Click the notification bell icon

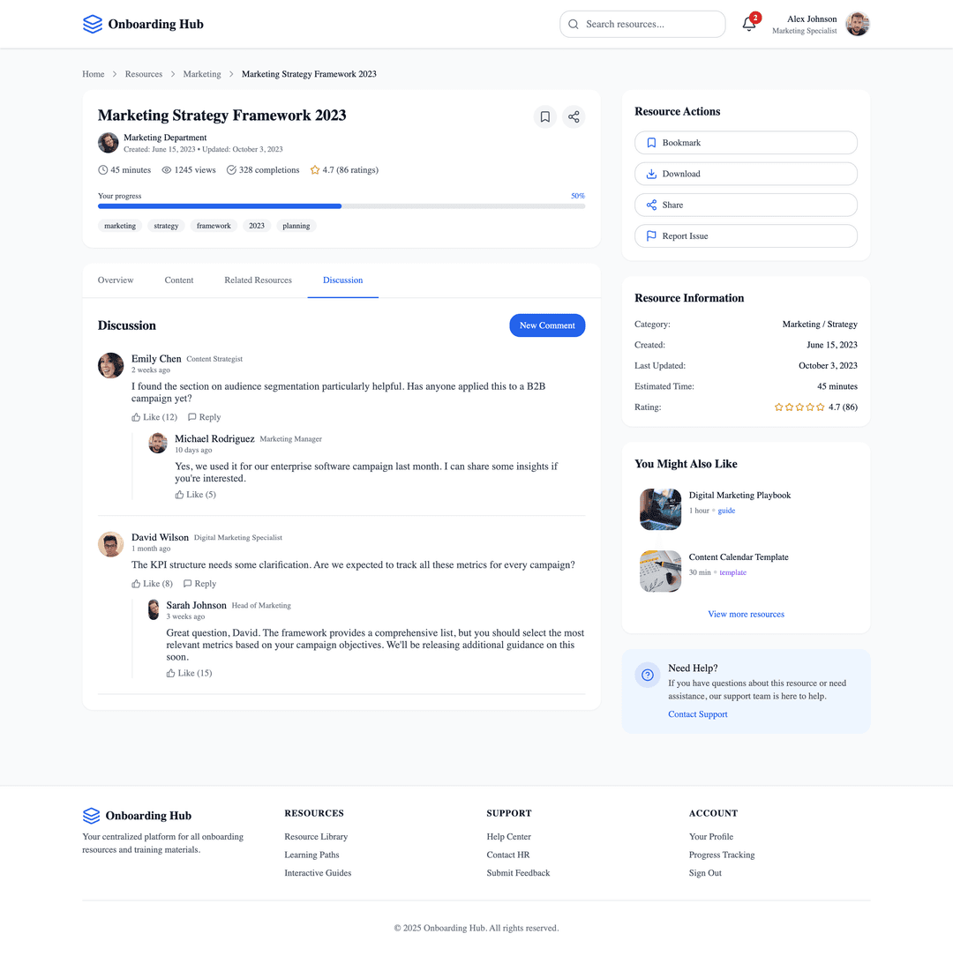point(749,25)
